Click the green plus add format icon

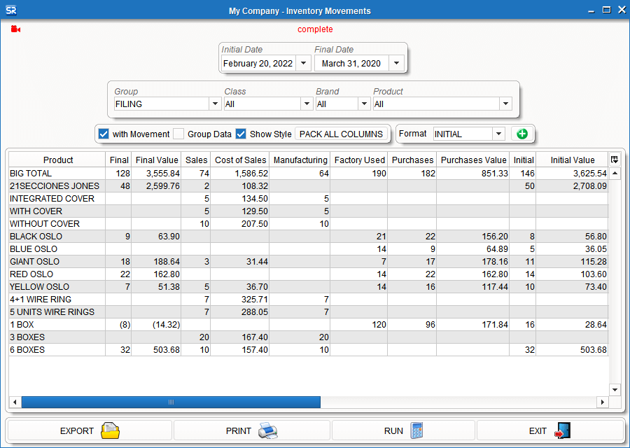click(x=522, y=134)
